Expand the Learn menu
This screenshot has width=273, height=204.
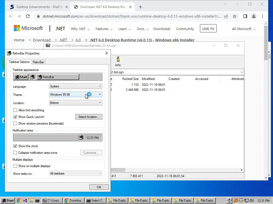click(125, 29)
